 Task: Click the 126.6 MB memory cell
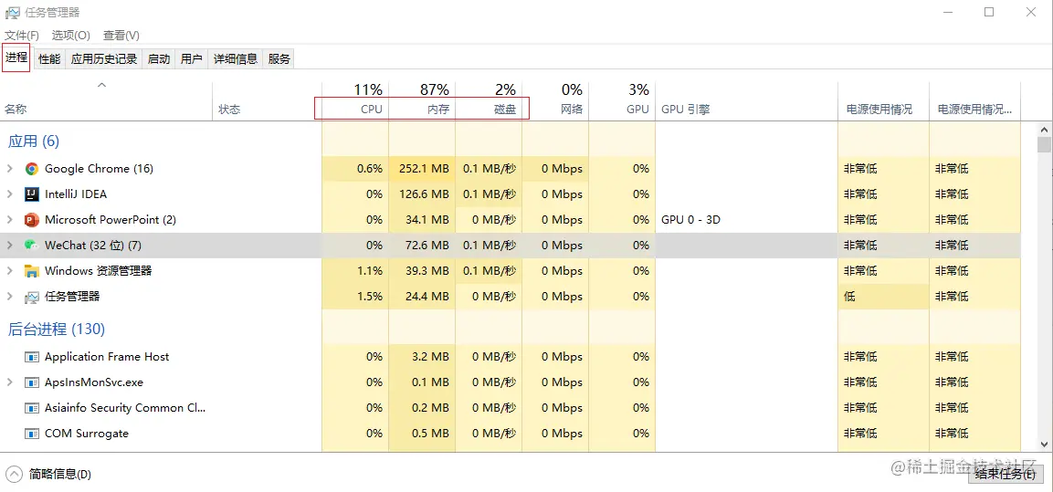422,194
